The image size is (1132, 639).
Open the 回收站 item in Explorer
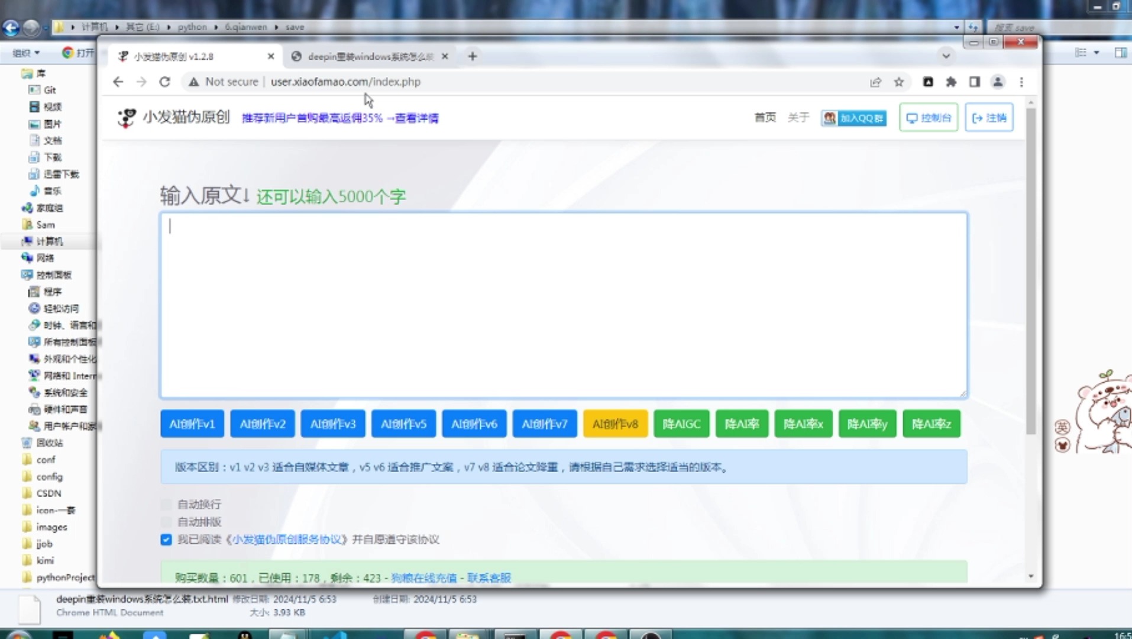(50, 443)
